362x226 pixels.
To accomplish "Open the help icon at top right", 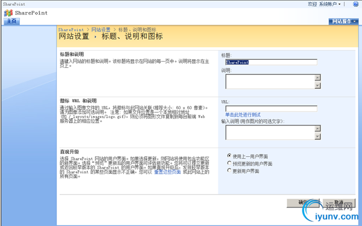I will (x=356, y=4).
